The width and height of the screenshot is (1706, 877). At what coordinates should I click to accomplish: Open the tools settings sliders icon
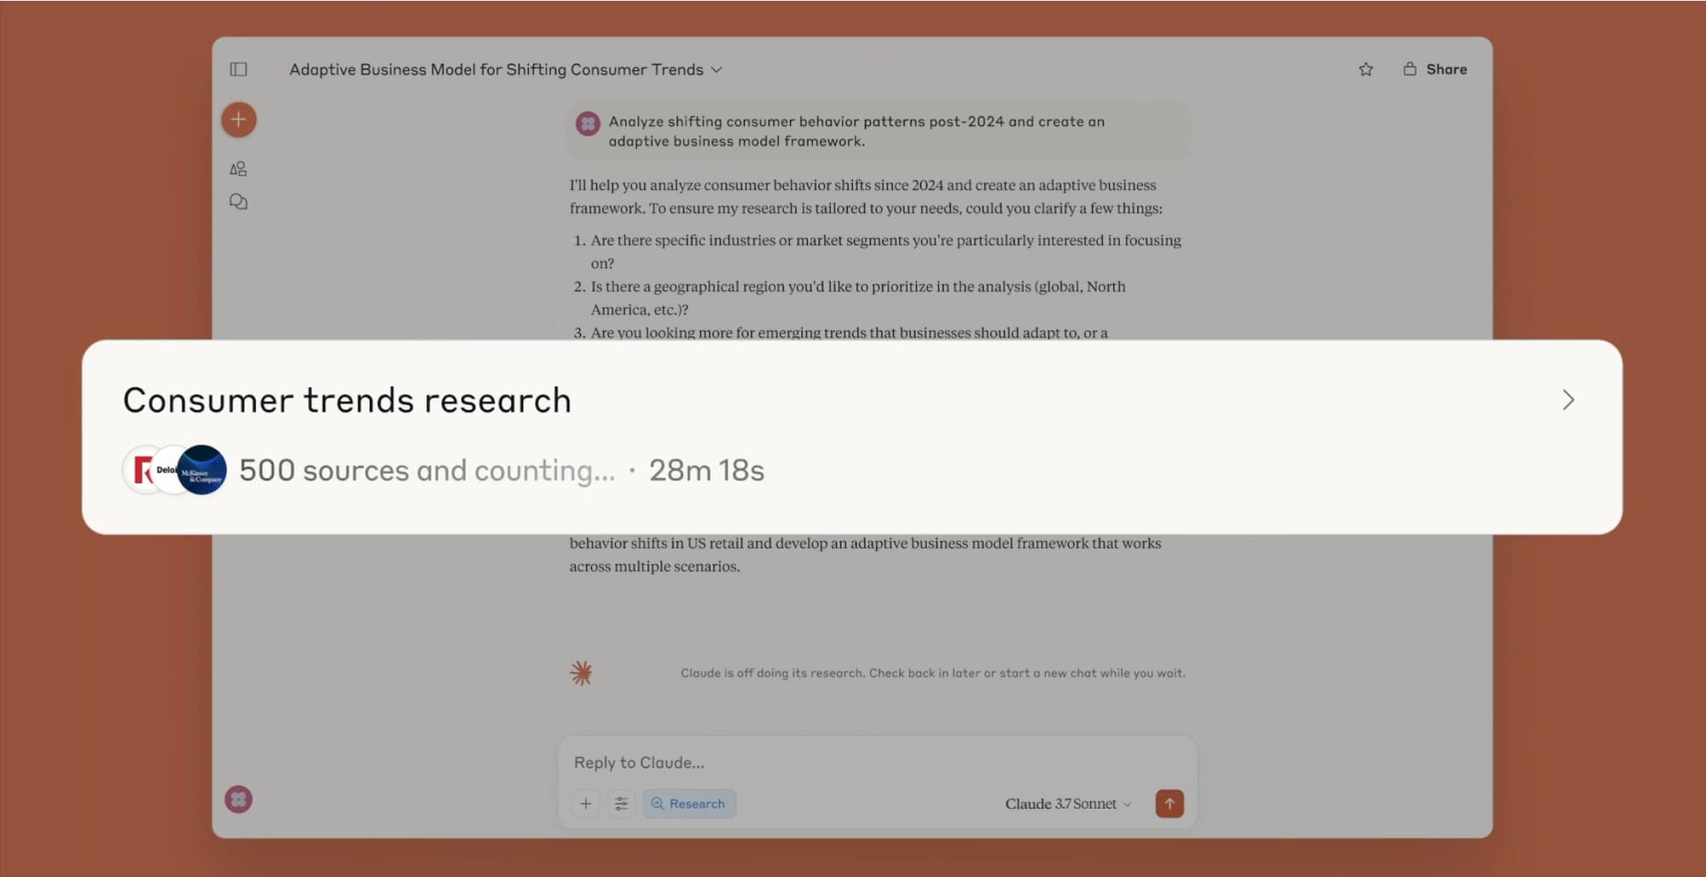point(621,803)
